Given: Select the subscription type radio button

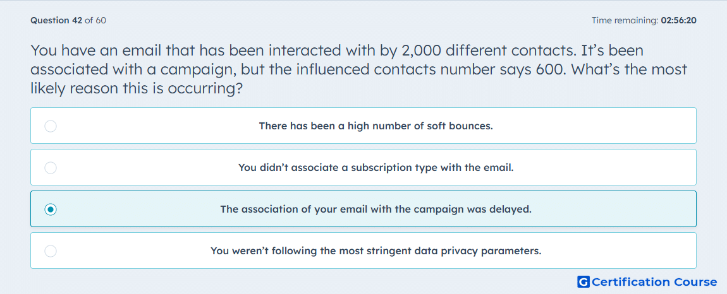Looking at the screenshot, I should [x=51, y=168].
